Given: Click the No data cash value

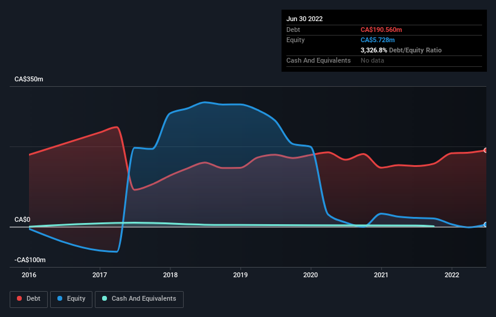Looking at the screenshot, I should [x=372, y=60].
